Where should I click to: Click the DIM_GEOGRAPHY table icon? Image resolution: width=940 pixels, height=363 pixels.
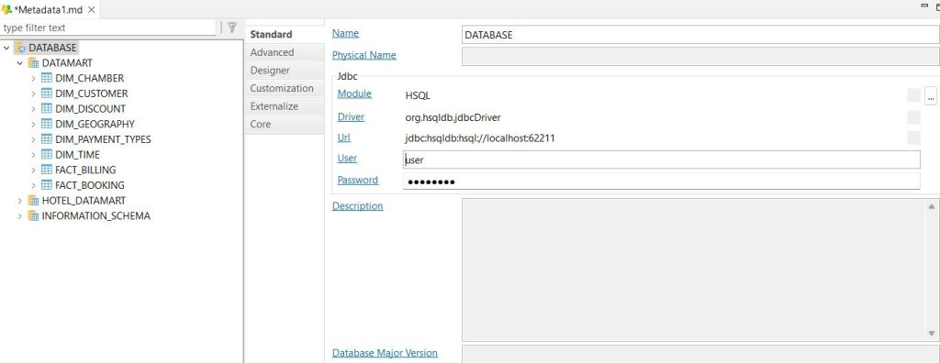pyautogui.click(x=47, y=124)
